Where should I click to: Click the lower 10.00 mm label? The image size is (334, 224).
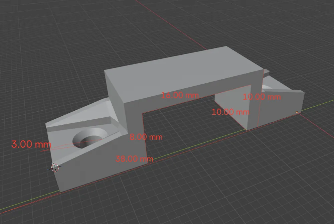[x=230, y=112]
